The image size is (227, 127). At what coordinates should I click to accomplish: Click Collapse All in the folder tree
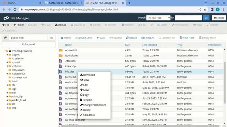(x=28, y=44)
